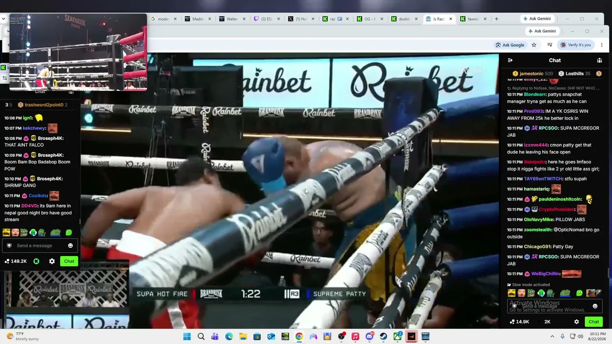Focus left chat 'Send a message' field

39,246
